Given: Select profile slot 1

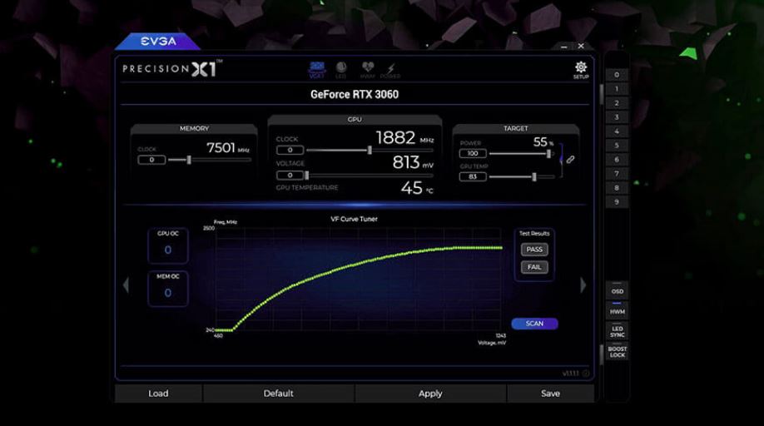Looking at the screenshot, I should (617, 89).
